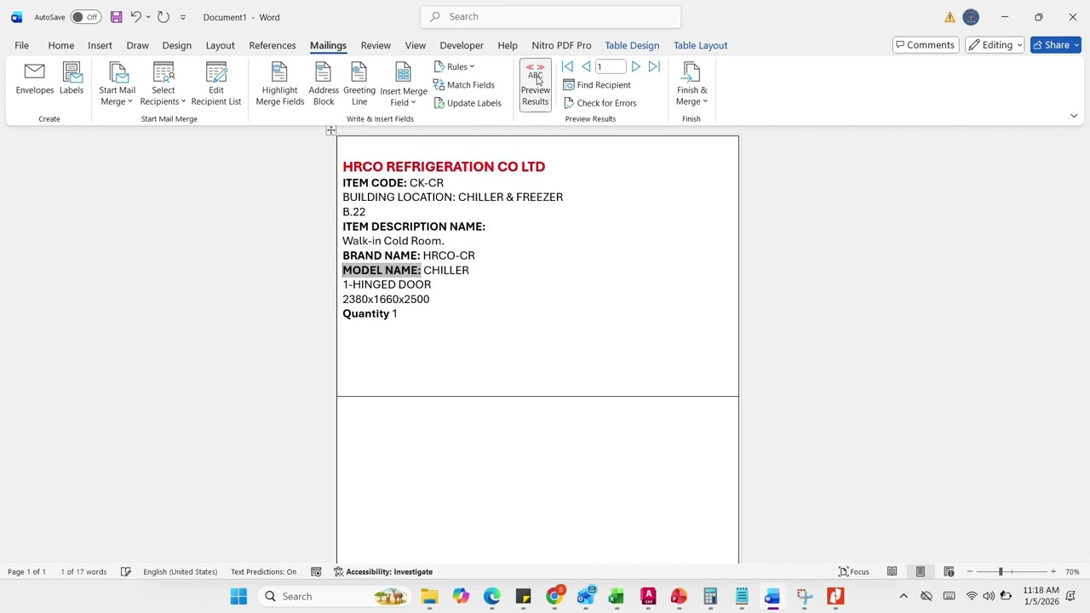
Task: Open Table Layout tab
Action: point(700,45)
